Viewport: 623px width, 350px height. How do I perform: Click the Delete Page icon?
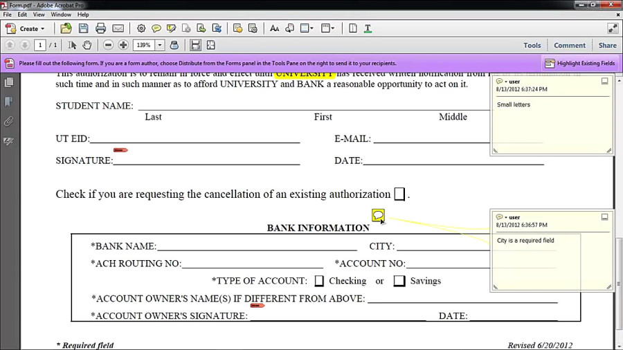click(x=186, y=28)
